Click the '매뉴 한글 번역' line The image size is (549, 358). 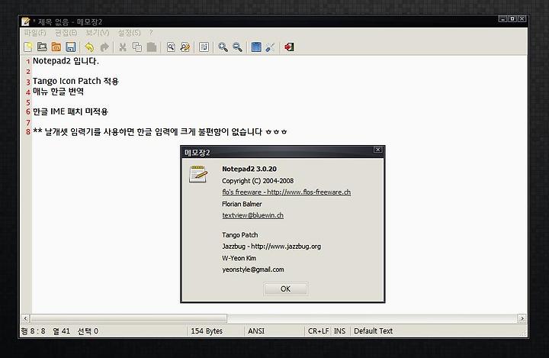58,92
